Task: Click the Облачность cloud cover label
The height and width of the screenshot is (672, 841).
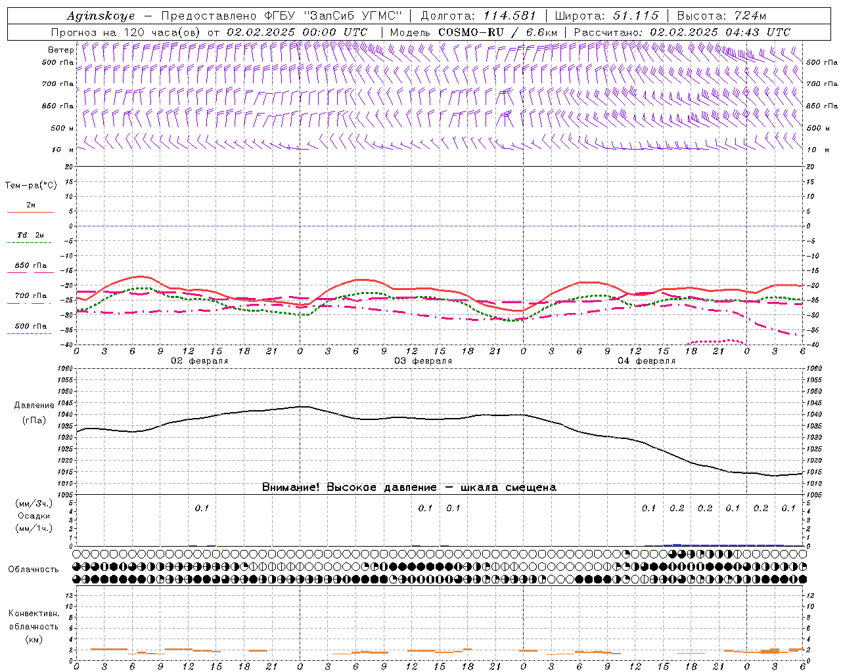Action: 34,570
